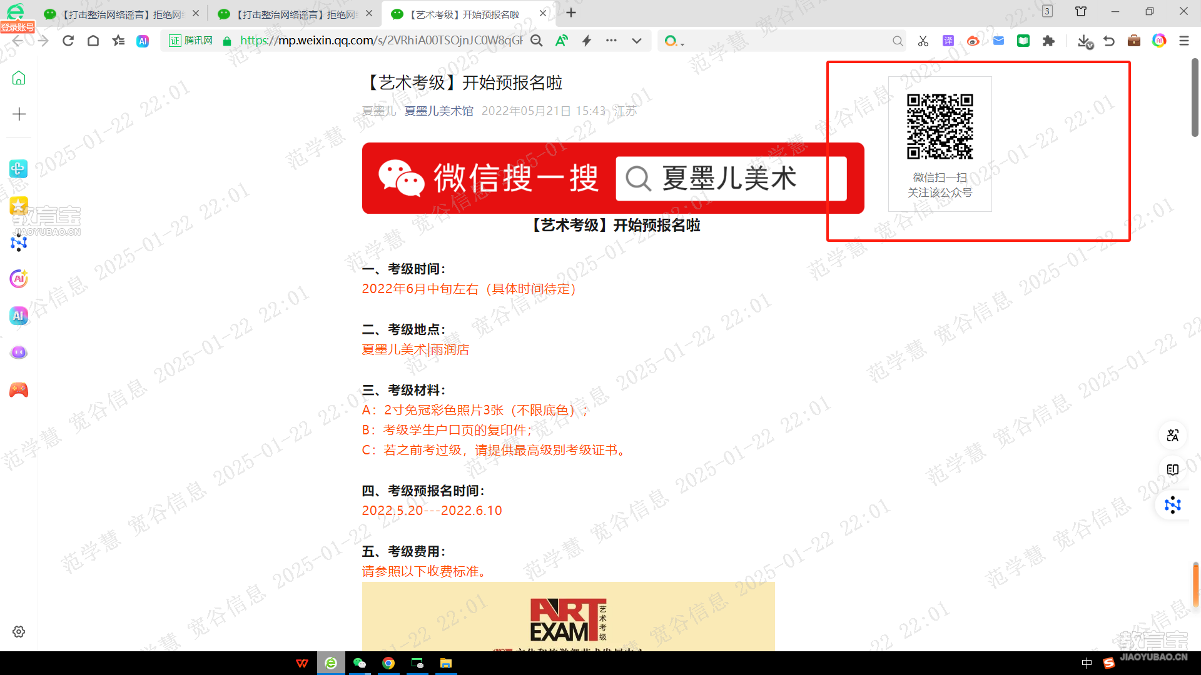Open the square blue AI app in sidebar
This screenshot has width=1201, height=675.
[x=19, y=316]
